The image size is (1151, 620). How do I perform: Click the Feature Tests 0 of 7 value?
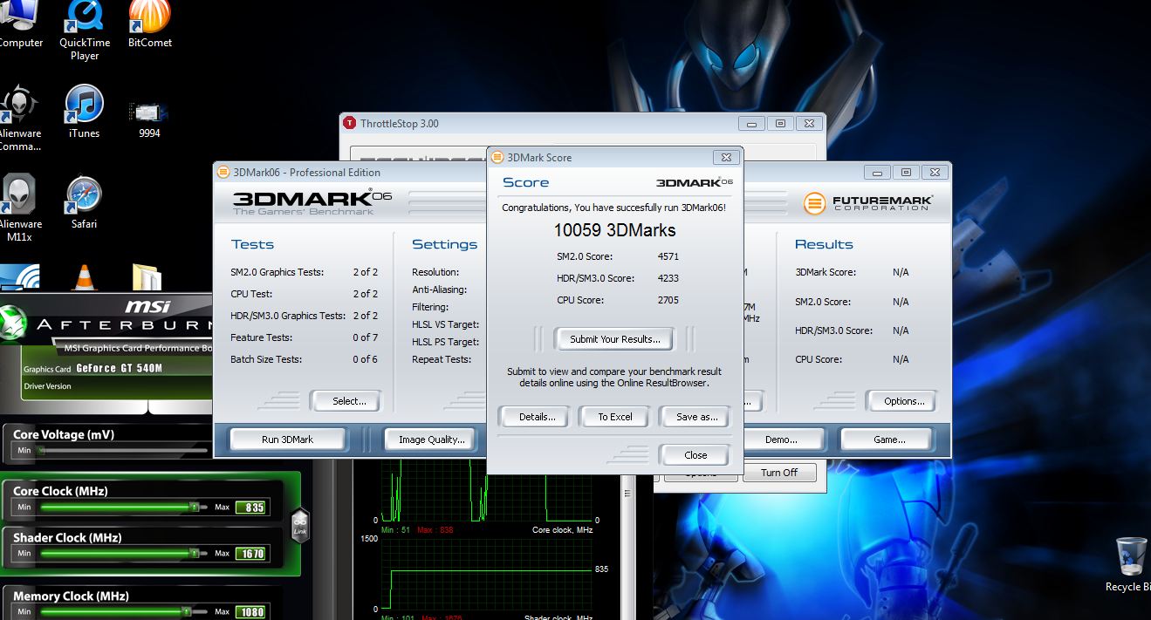(365, 337)
